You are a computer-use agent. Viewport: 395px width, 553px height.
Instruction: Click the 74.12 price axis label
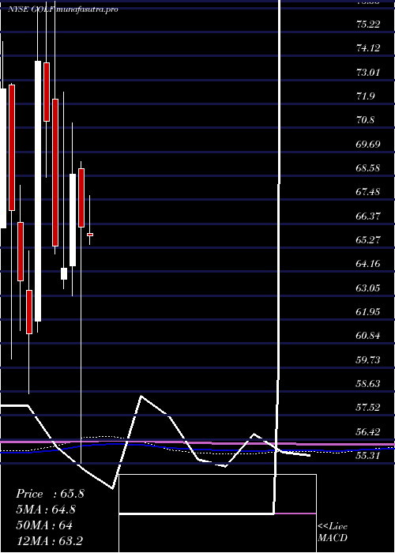[x=368, y=48]
